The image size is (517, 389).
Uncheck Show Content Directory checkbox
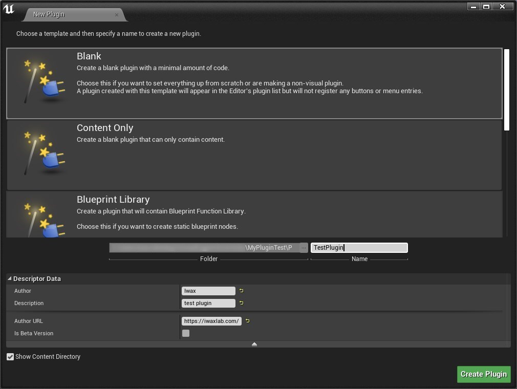(10, 357)
